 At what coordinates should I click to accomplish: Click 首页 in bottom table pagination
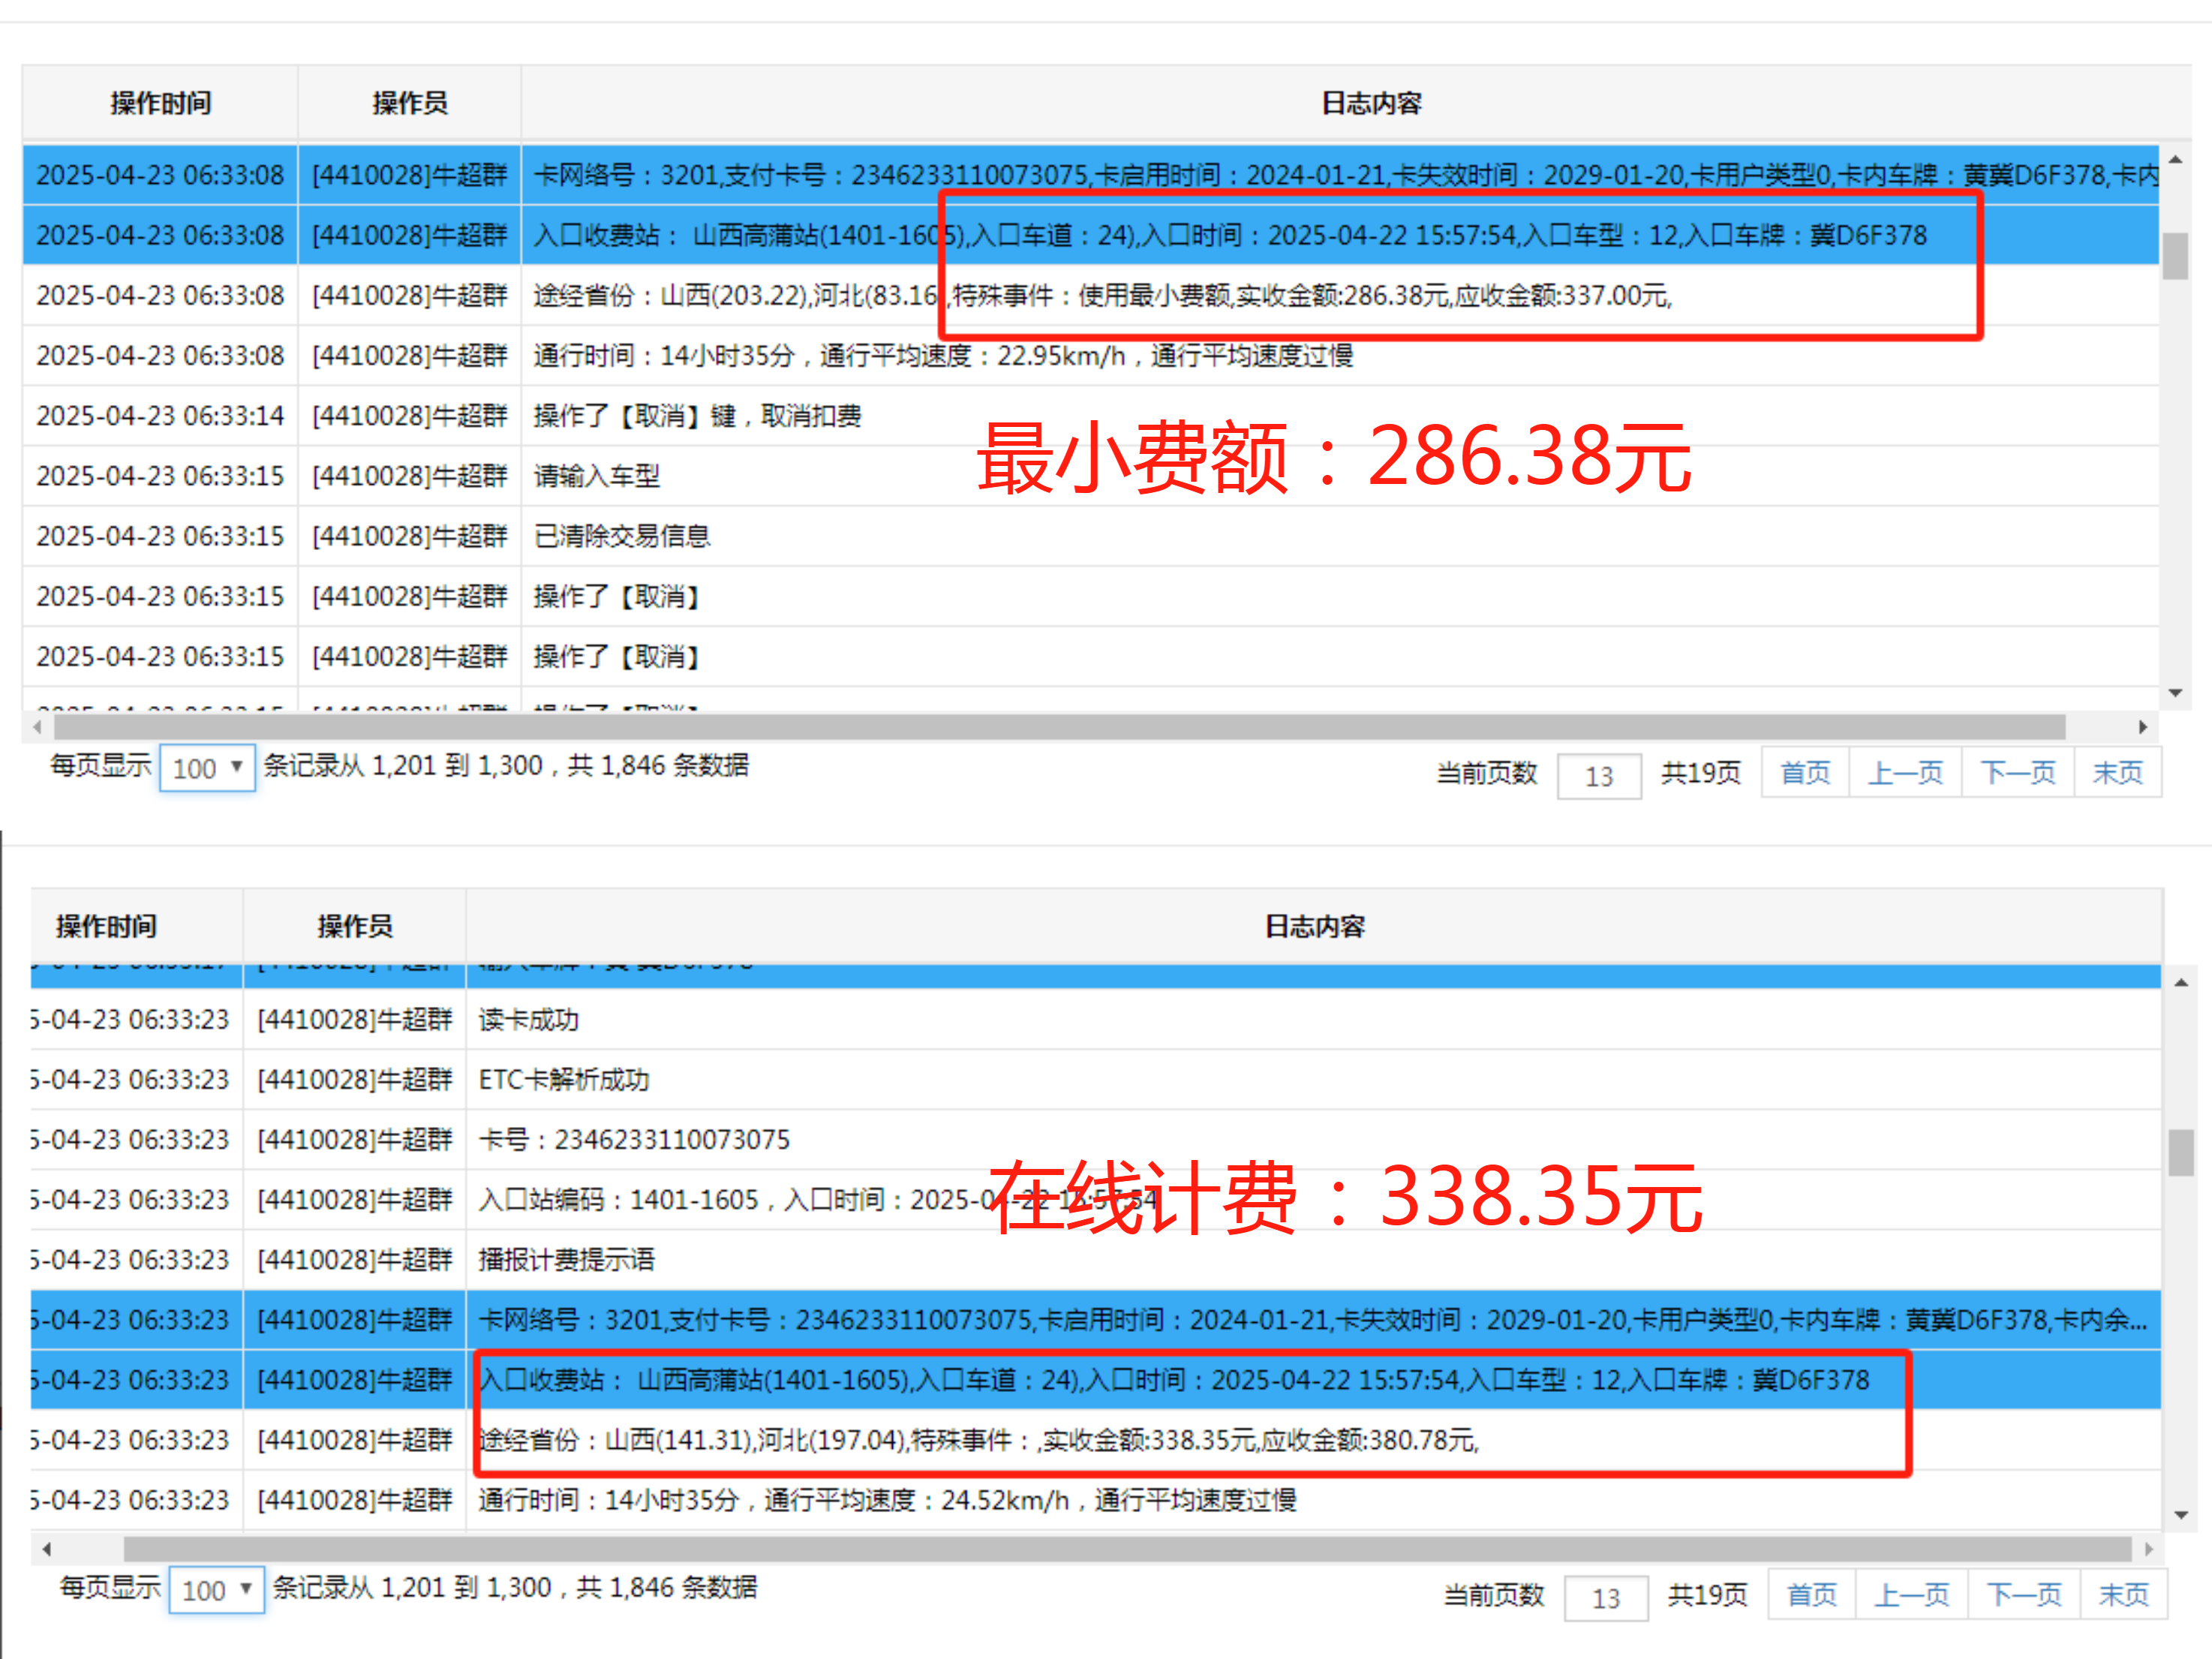(x=1811, y=1595)
